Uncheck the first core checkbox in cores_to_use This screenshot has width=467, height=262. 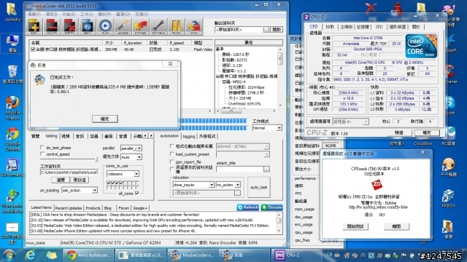[x=109, y=183]
